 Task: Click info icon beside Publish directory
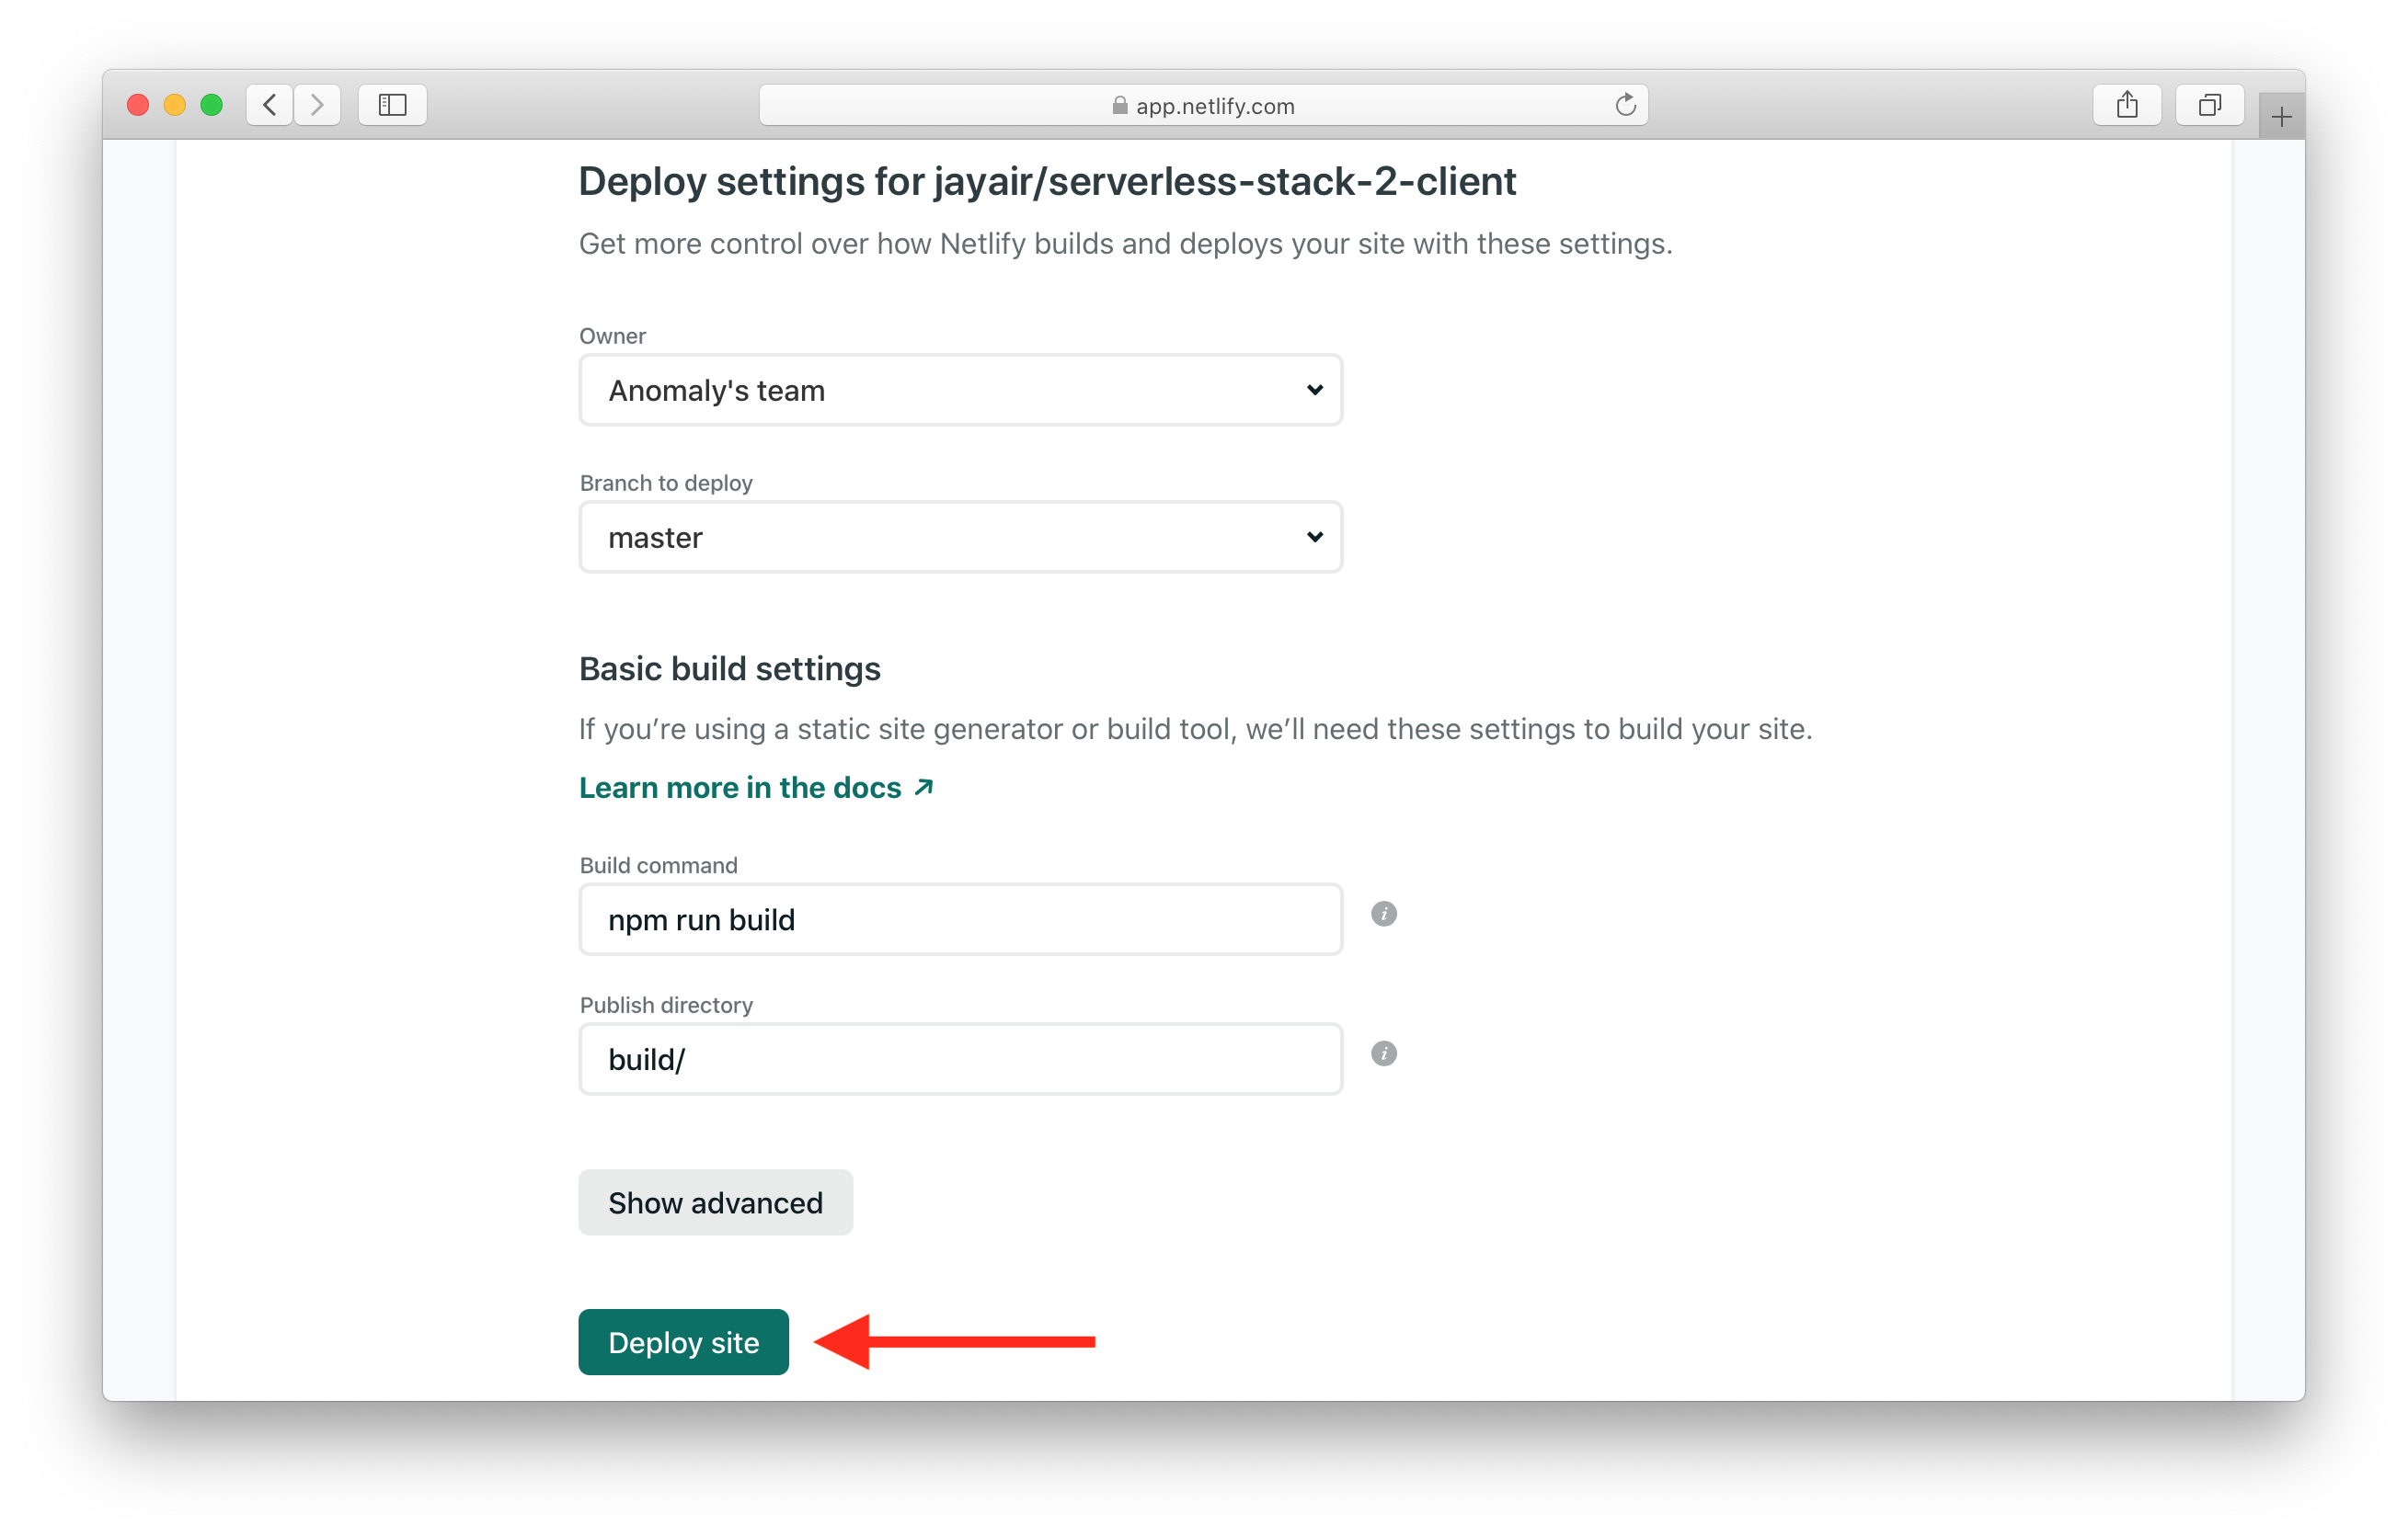point(1383,1053)
